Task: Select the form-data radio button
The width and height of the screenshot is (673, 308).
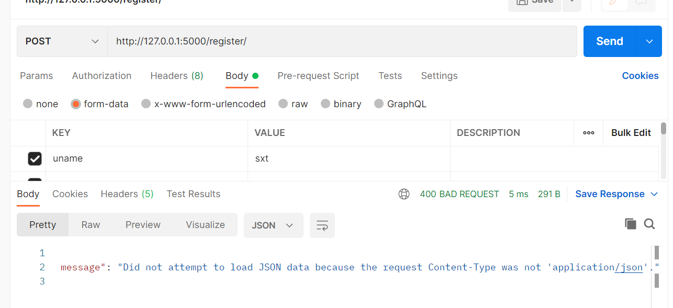Action: (x=76, y=104)
